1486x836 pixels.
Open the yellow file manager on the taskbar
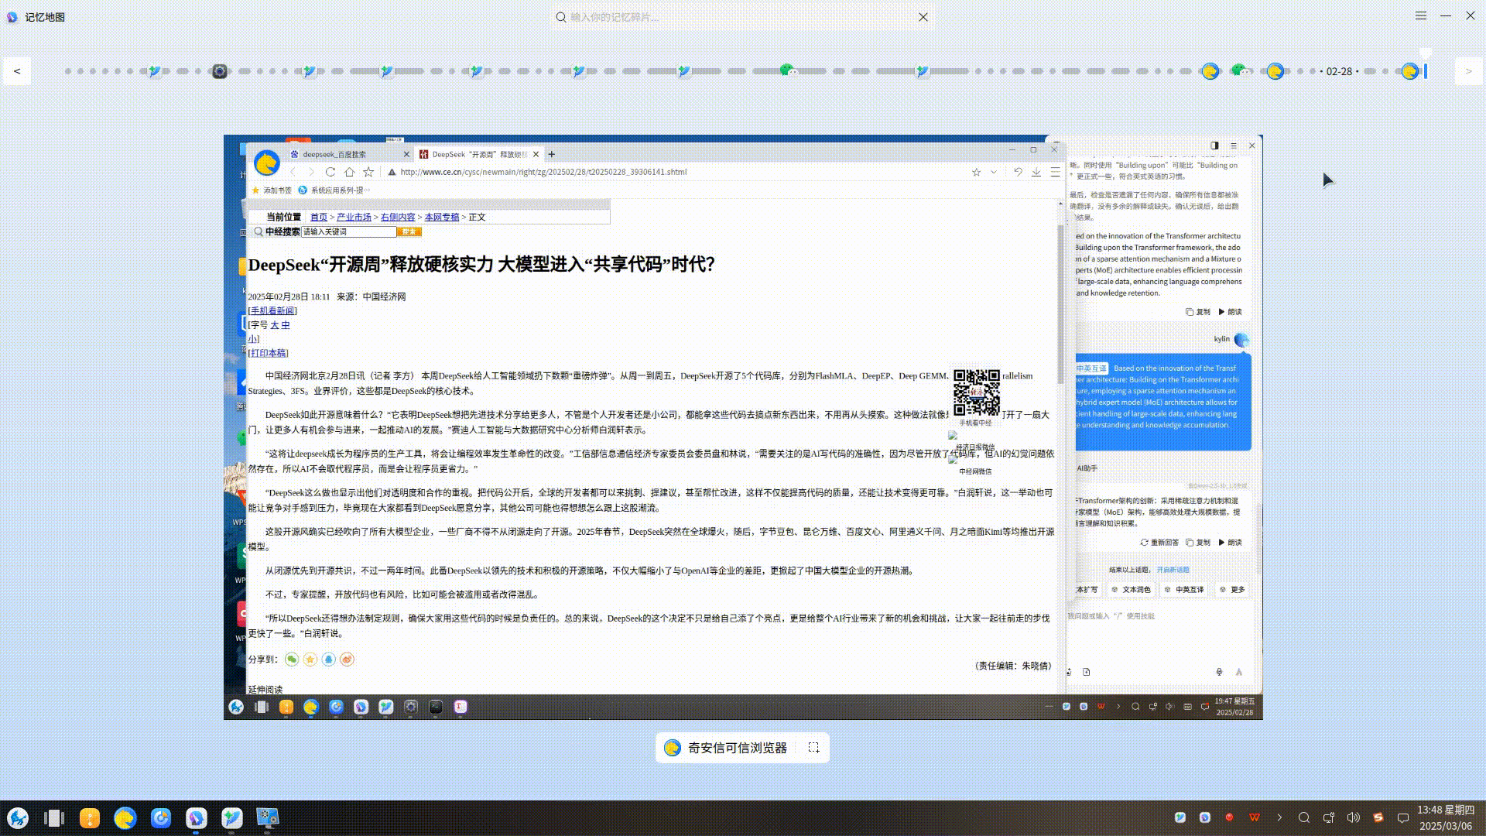point(90,818)
